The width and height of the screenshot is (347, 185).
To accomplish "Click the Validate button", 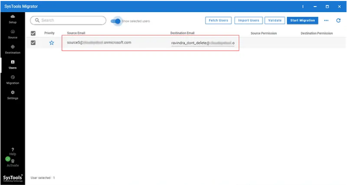I will (275, 20).
